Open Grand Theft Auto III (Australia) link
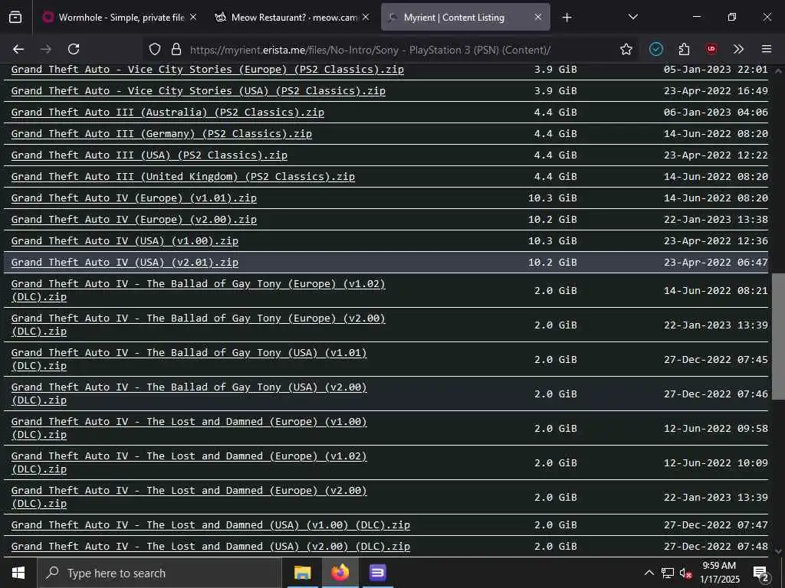Image resolution: width=785 pixels, height=588 pixels. coord(168,113)
